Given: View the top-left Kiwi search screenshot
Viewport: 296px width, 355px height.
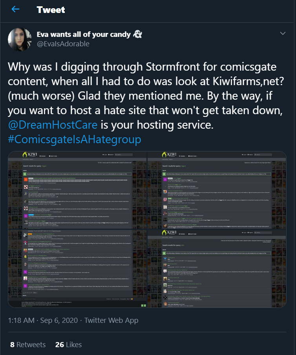Looking at the screenshot, I should click(x=77, y=190).
